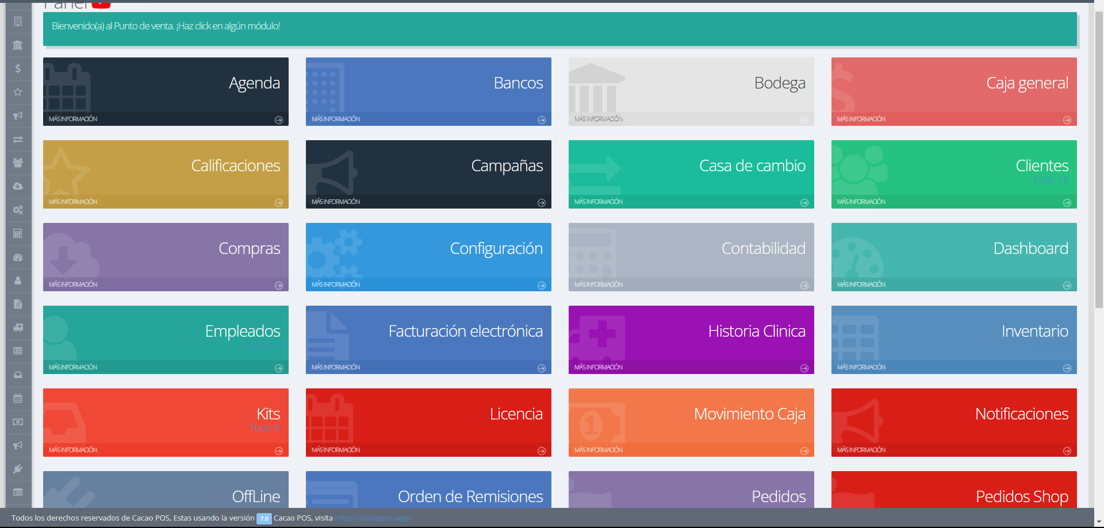Open the Bancos module tile
The image size is (1104, 528).
tap(428, 85)
